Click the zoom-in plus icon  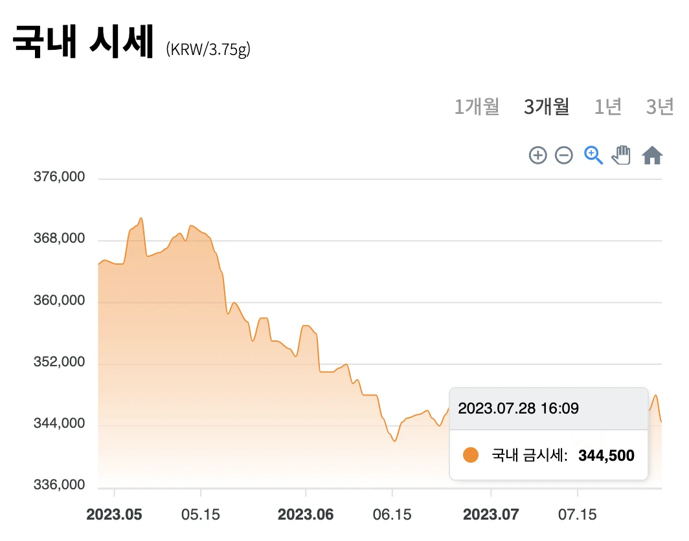point(537,155)
